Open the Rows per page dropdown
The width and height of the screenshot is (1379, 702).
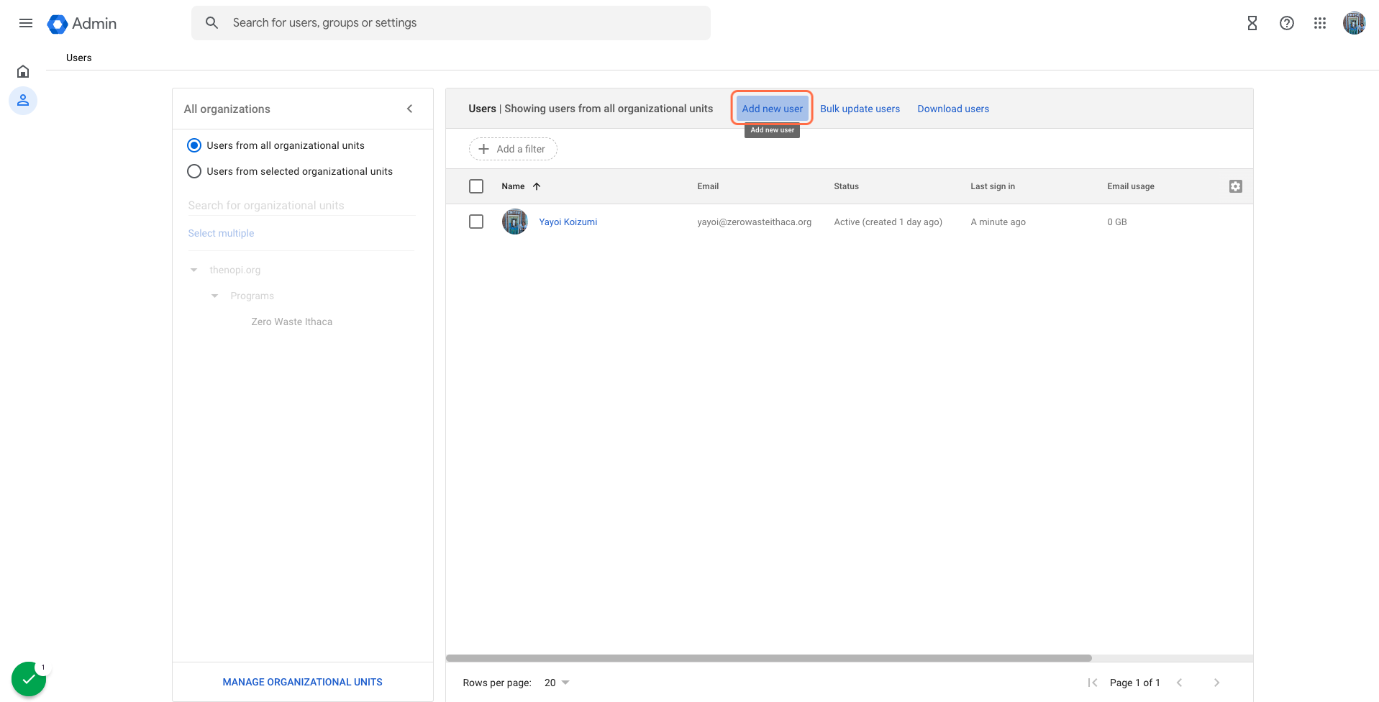click(x=557, y=683)
